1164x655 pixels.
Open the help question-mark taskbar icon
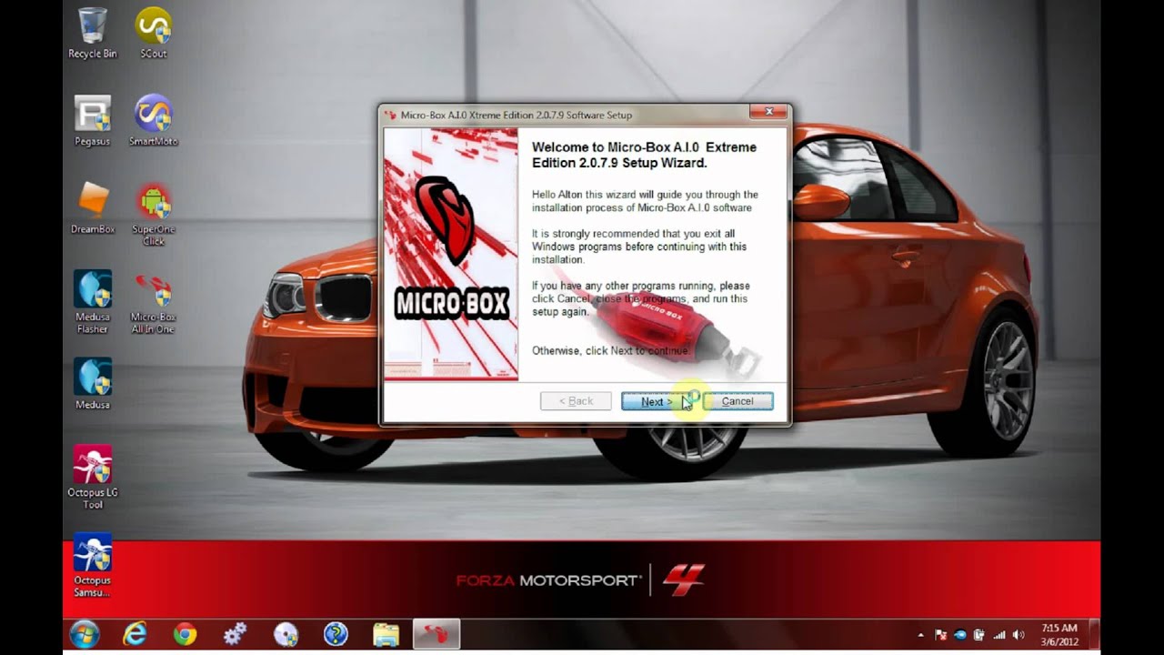tap(336, 634)
